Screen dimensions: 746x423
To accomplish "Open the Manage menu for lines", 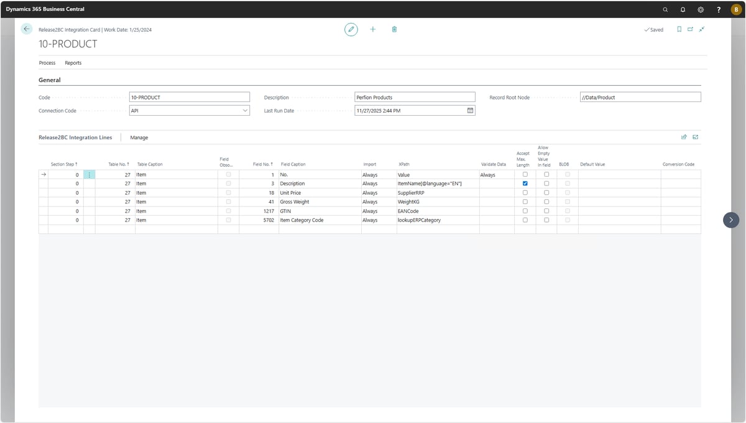I will [x=139, y=137].
